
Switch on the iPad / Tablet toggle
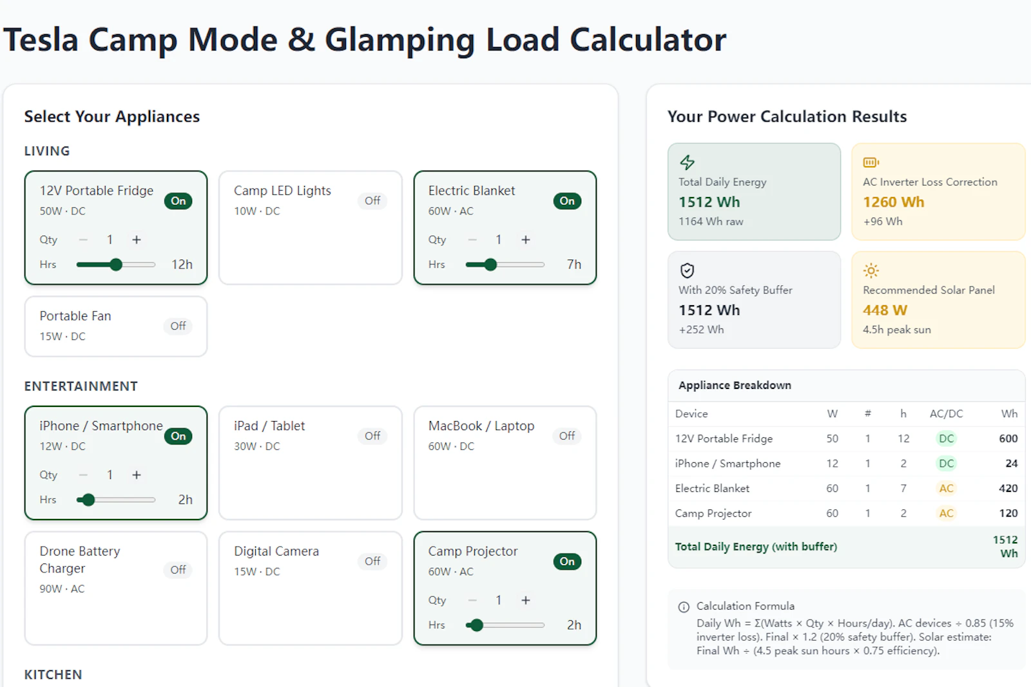pos(372,436)
